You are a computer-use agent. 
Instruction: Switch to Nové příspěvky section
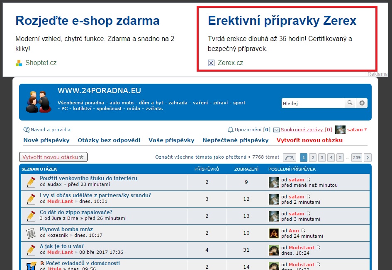click(x=46, y=140)
